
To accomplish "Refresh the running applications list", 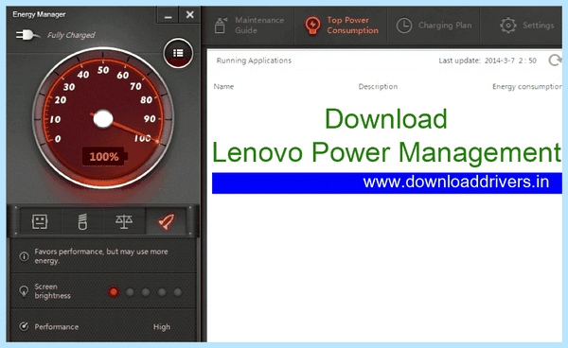I will 555,61.
